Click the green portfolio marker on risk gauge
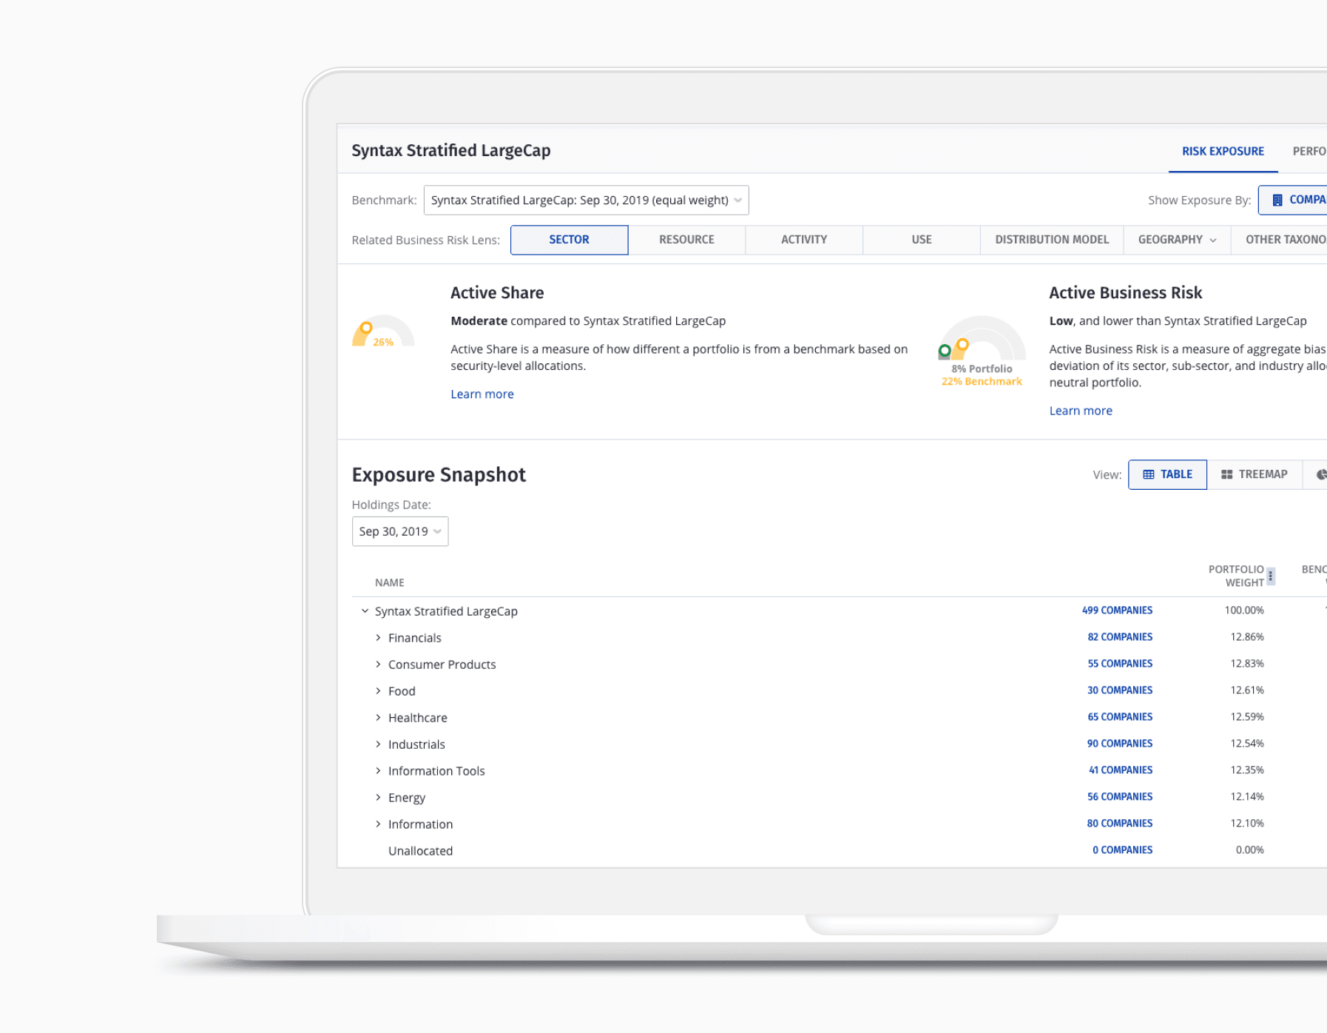This screenshot has height=1033, width=1327. [945, 351]
